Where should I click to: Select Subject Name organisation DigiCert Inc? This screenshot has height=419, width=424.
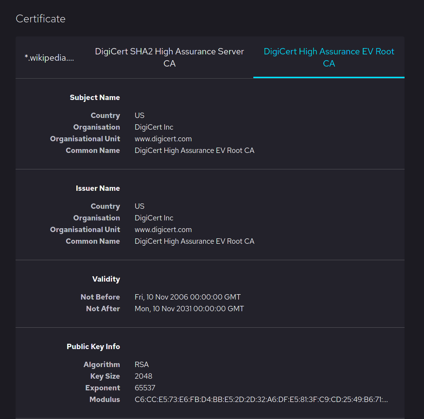pos(154,127)
